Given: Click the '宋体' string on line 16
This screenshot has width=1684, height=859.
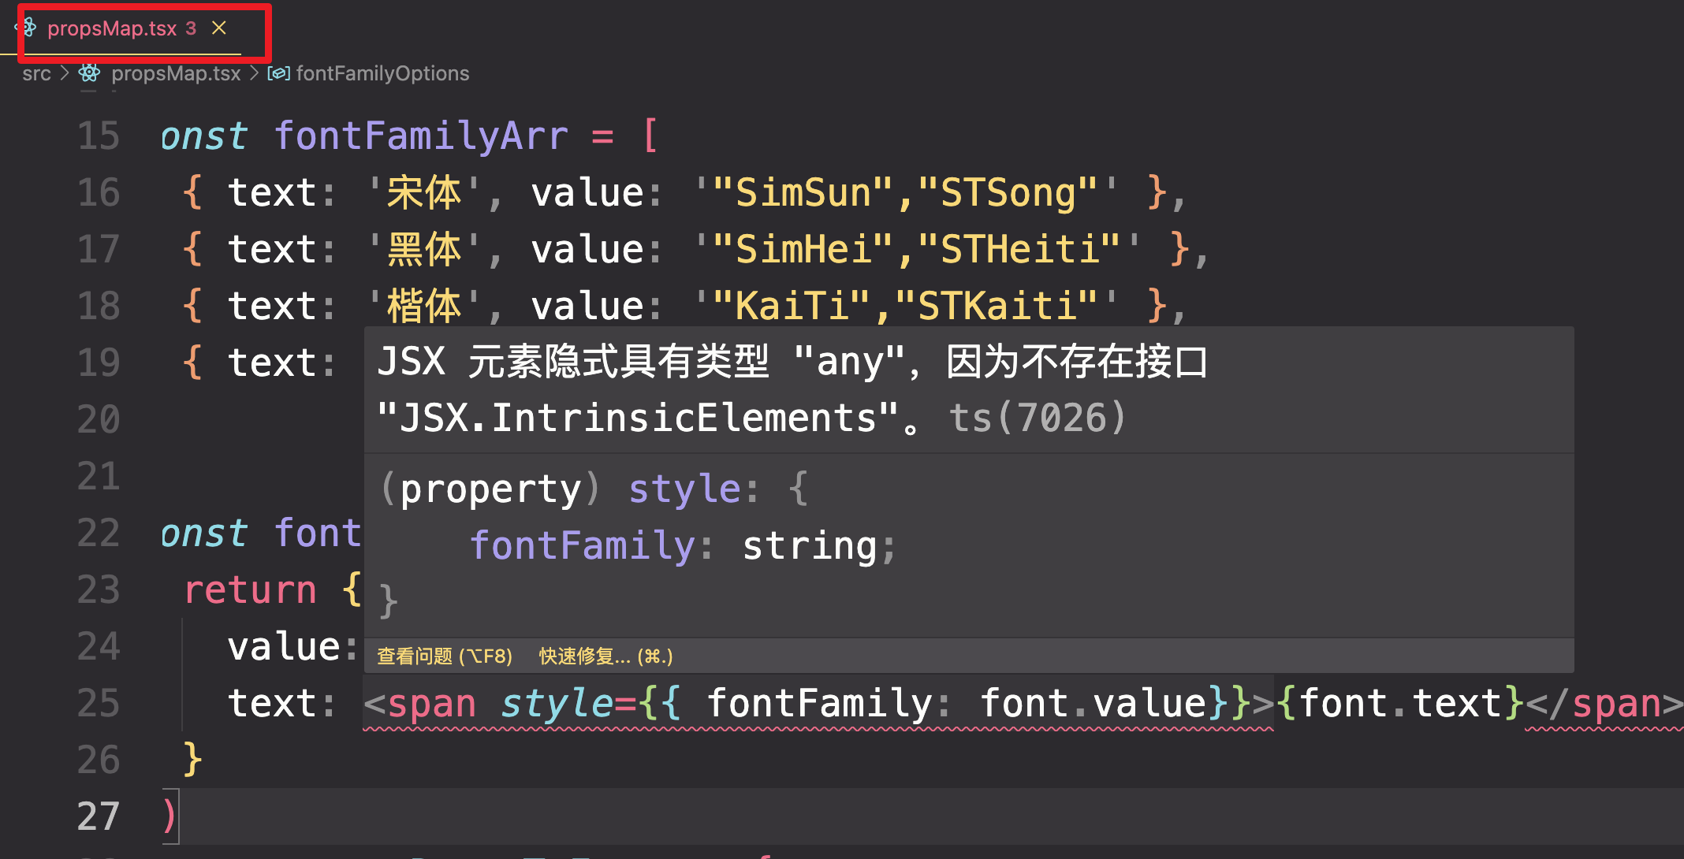Looking at the screenshot, I should click(424, 192).
